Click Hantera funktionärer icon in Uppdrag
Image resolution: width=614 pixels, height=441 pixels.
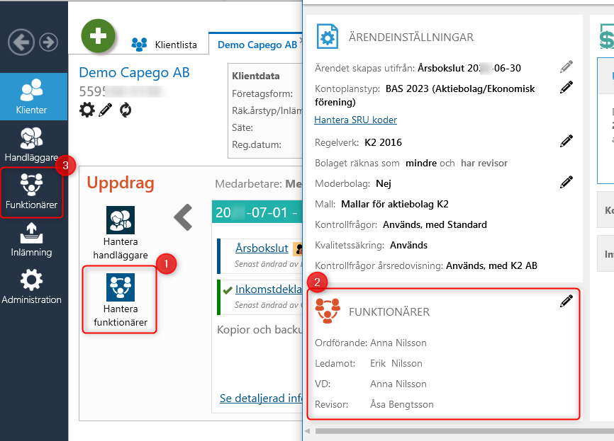click(x=121, y=287)
